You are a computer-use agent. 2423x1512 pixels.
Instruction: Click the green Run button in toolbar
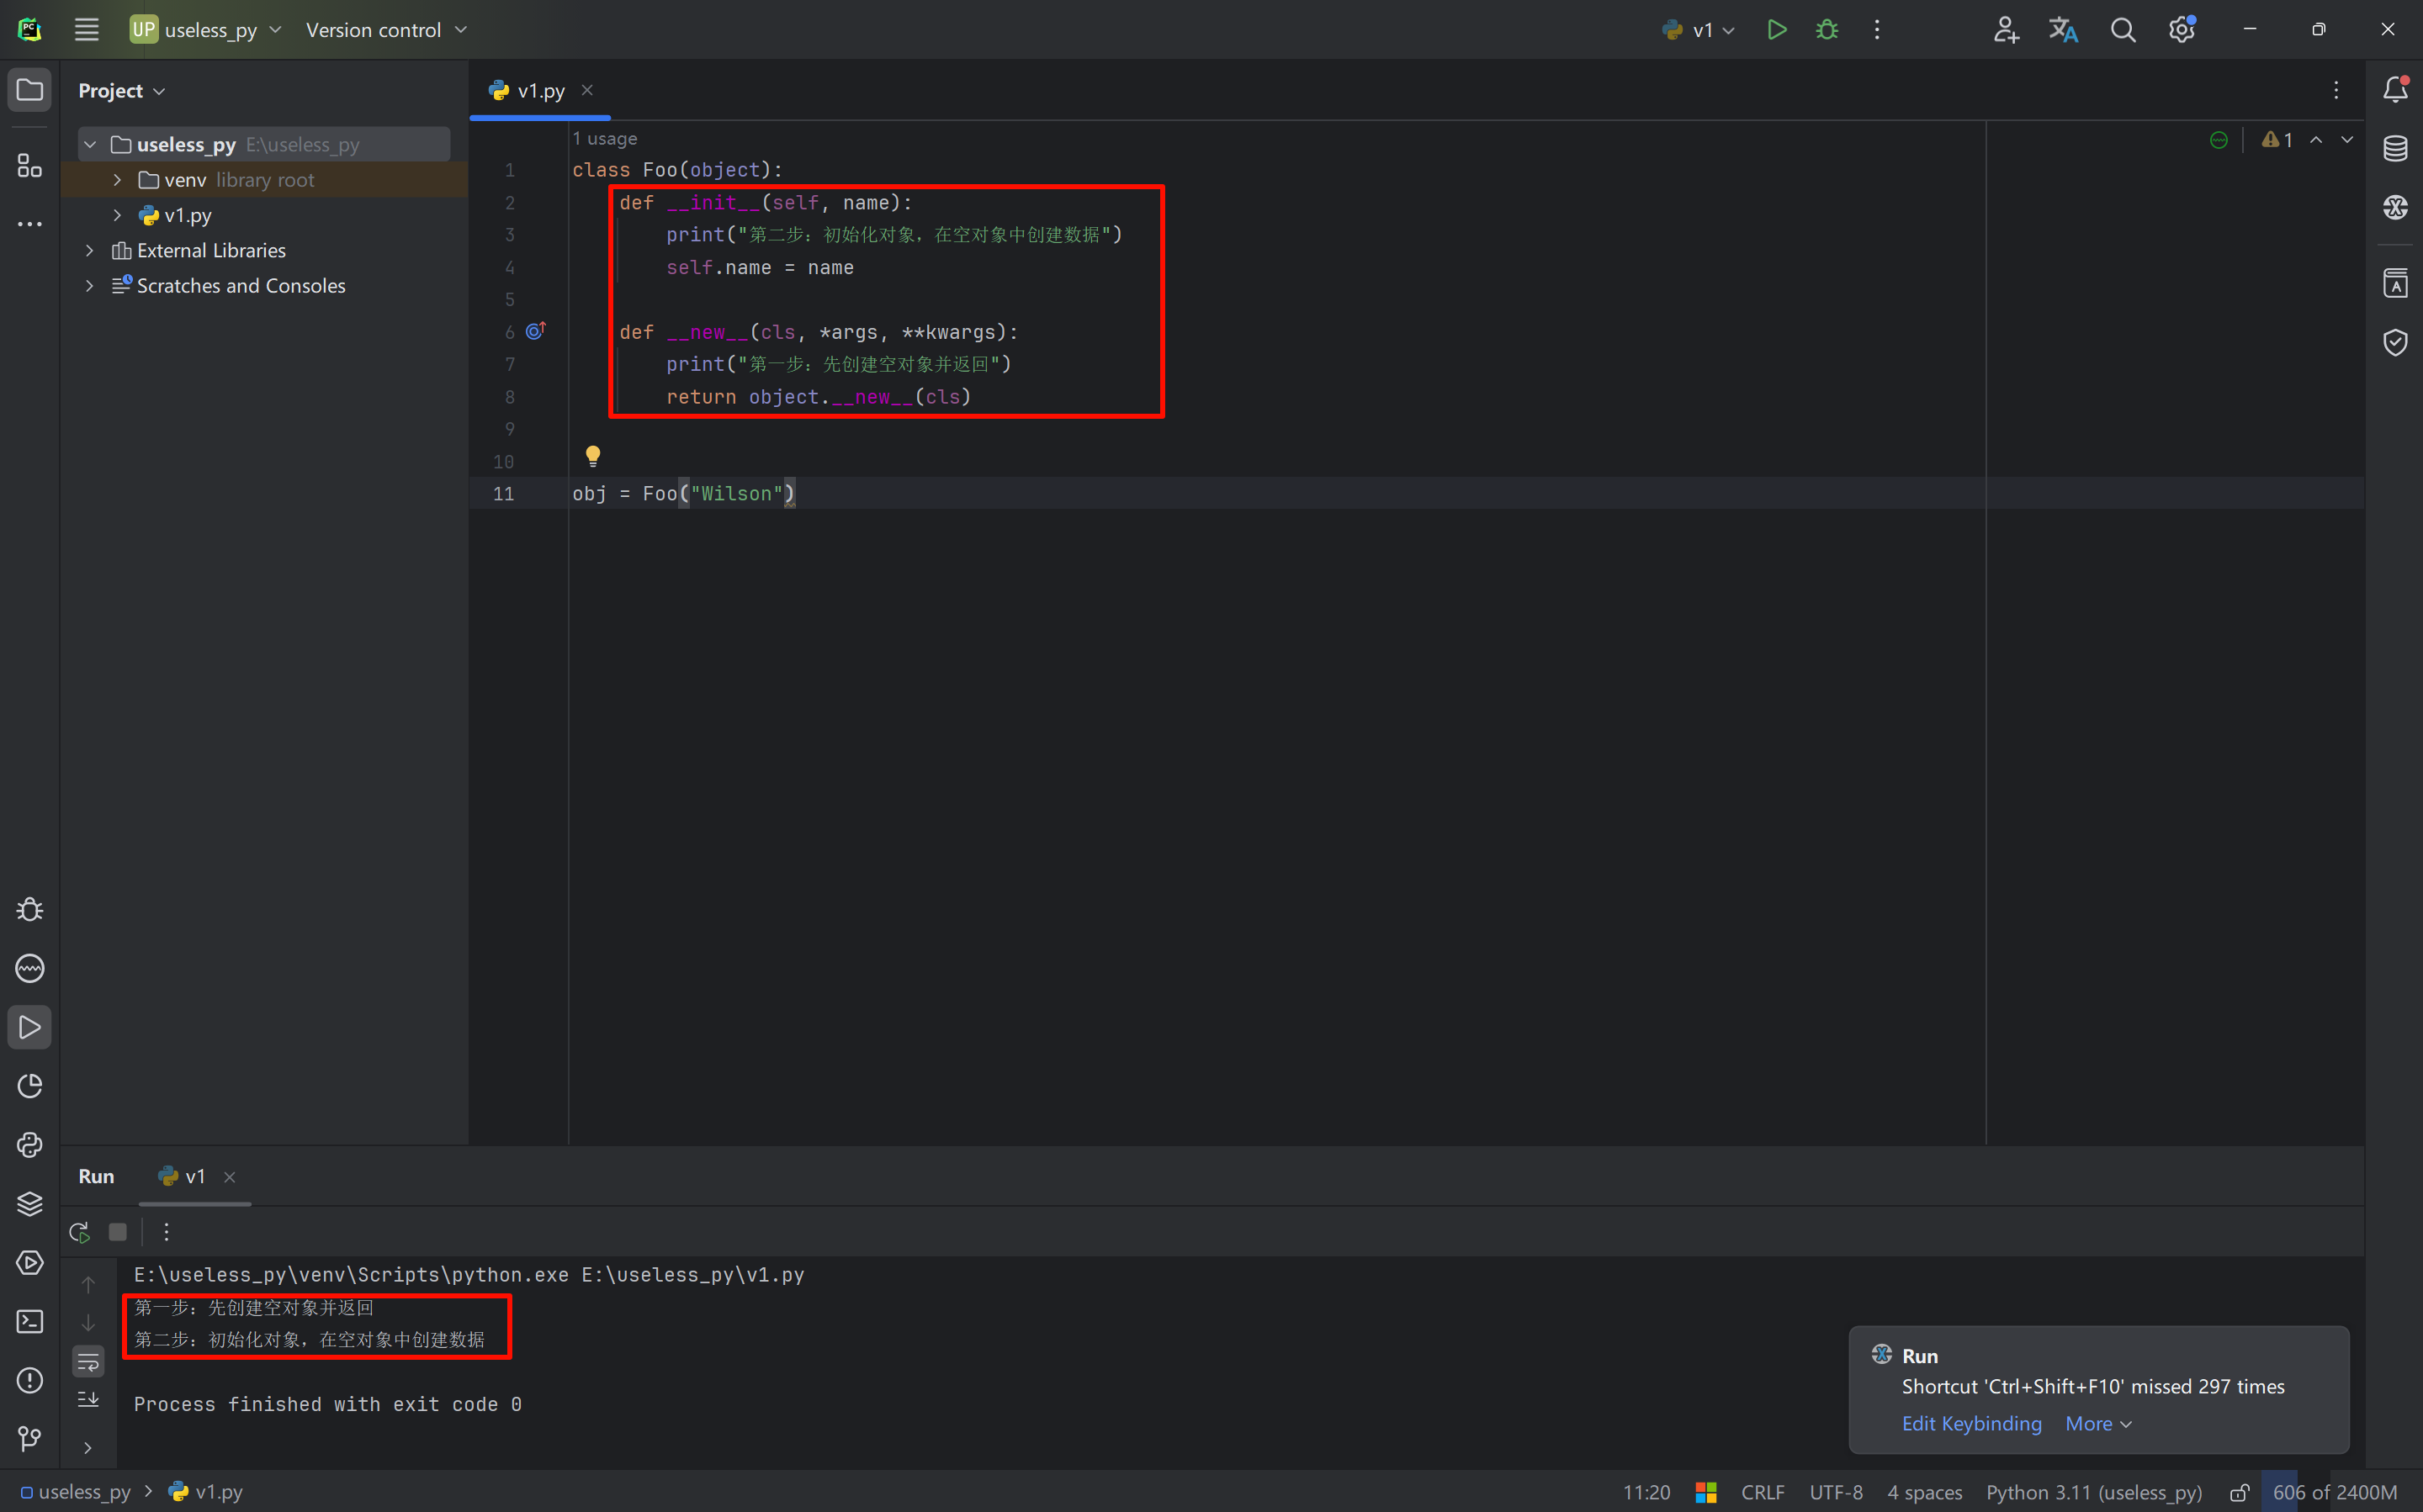[x=1776, y=30]
